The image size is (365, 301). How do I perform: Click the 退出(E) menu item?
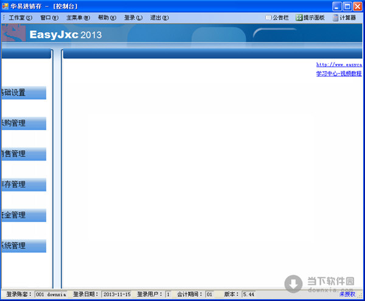(159, 18)
